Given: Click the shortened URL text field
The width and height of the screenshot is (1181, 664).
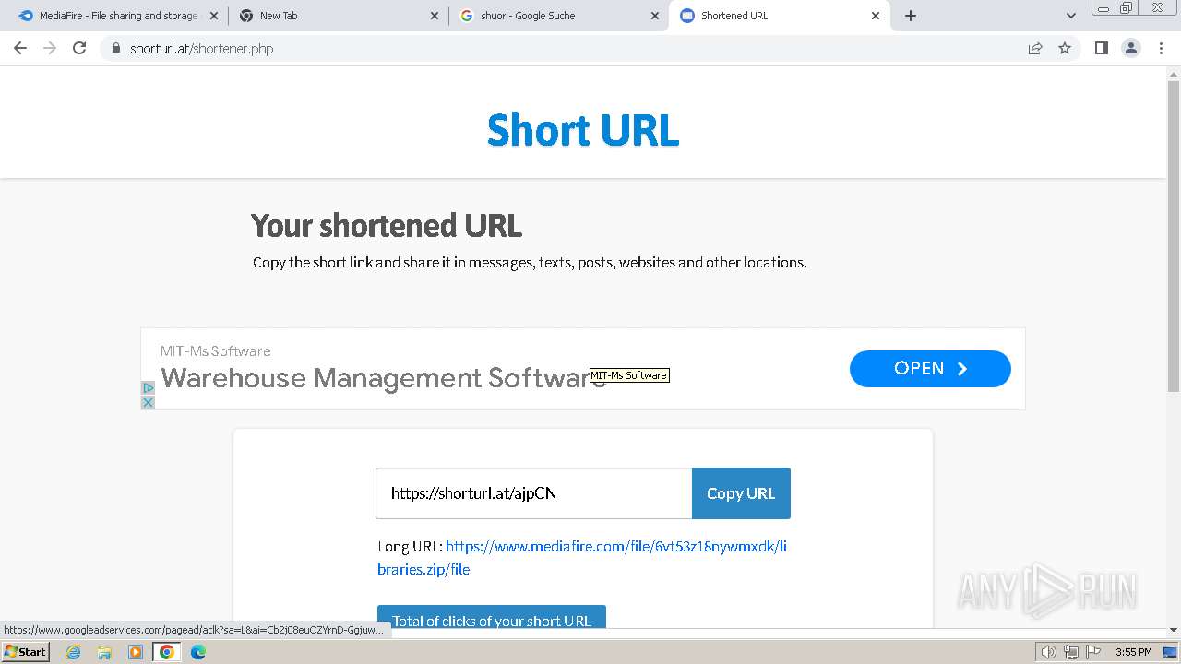Looking at the screenshot, I should [x=533, y=493].
